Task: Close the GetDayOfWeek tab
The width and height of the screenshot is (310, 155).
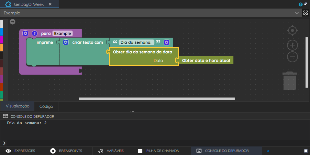Action: click(x=50, y=4)
